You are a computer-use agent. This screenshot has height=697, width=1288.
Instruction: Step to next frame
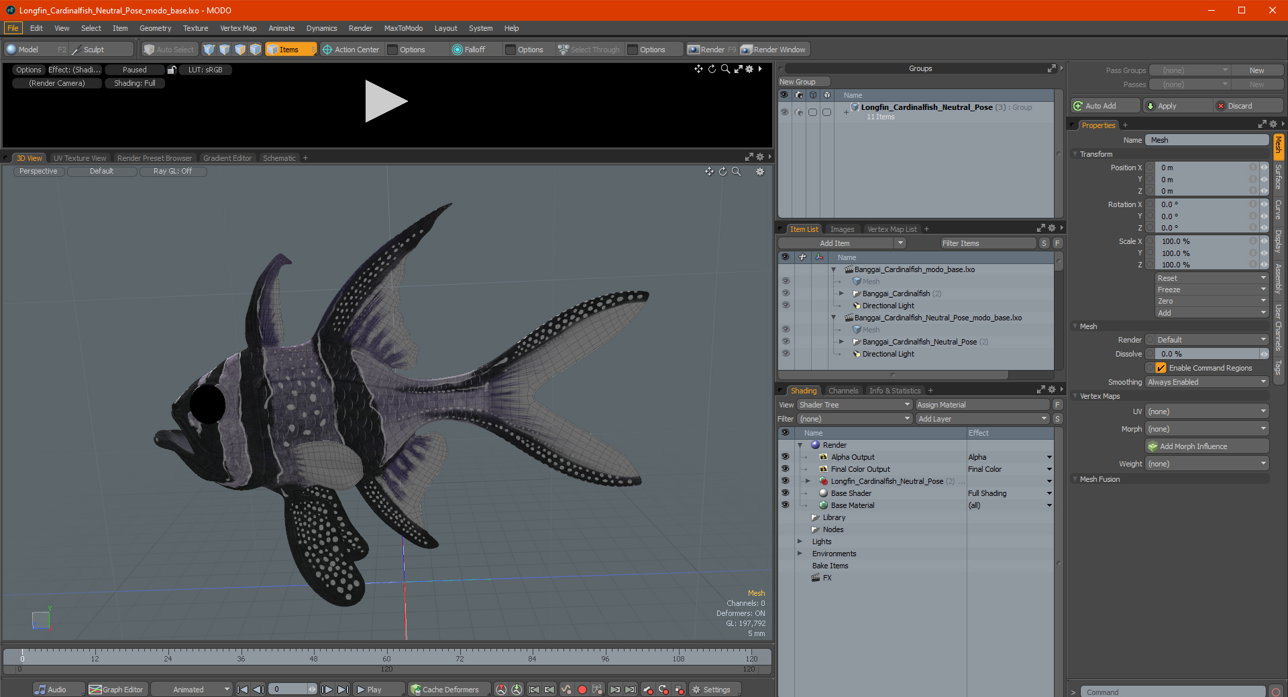[x=327, y=689]
